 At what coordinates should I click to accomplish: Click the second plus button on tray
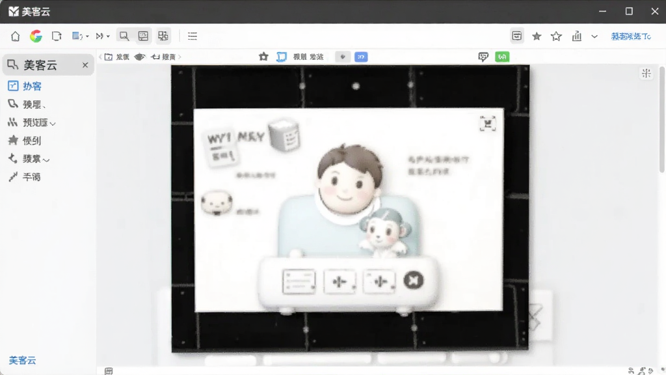coord(380,281)
